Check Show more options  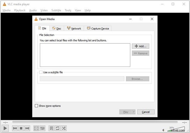[x=36, y=106]
